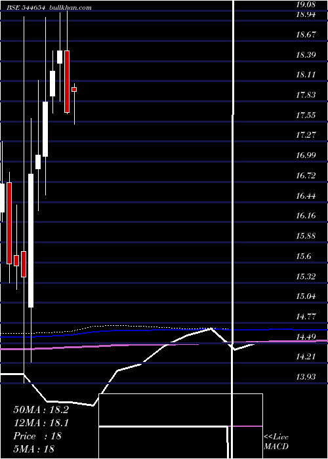Select the 14.77 price axis label
The image size is (328, 459).
click(x=306, y=317)
